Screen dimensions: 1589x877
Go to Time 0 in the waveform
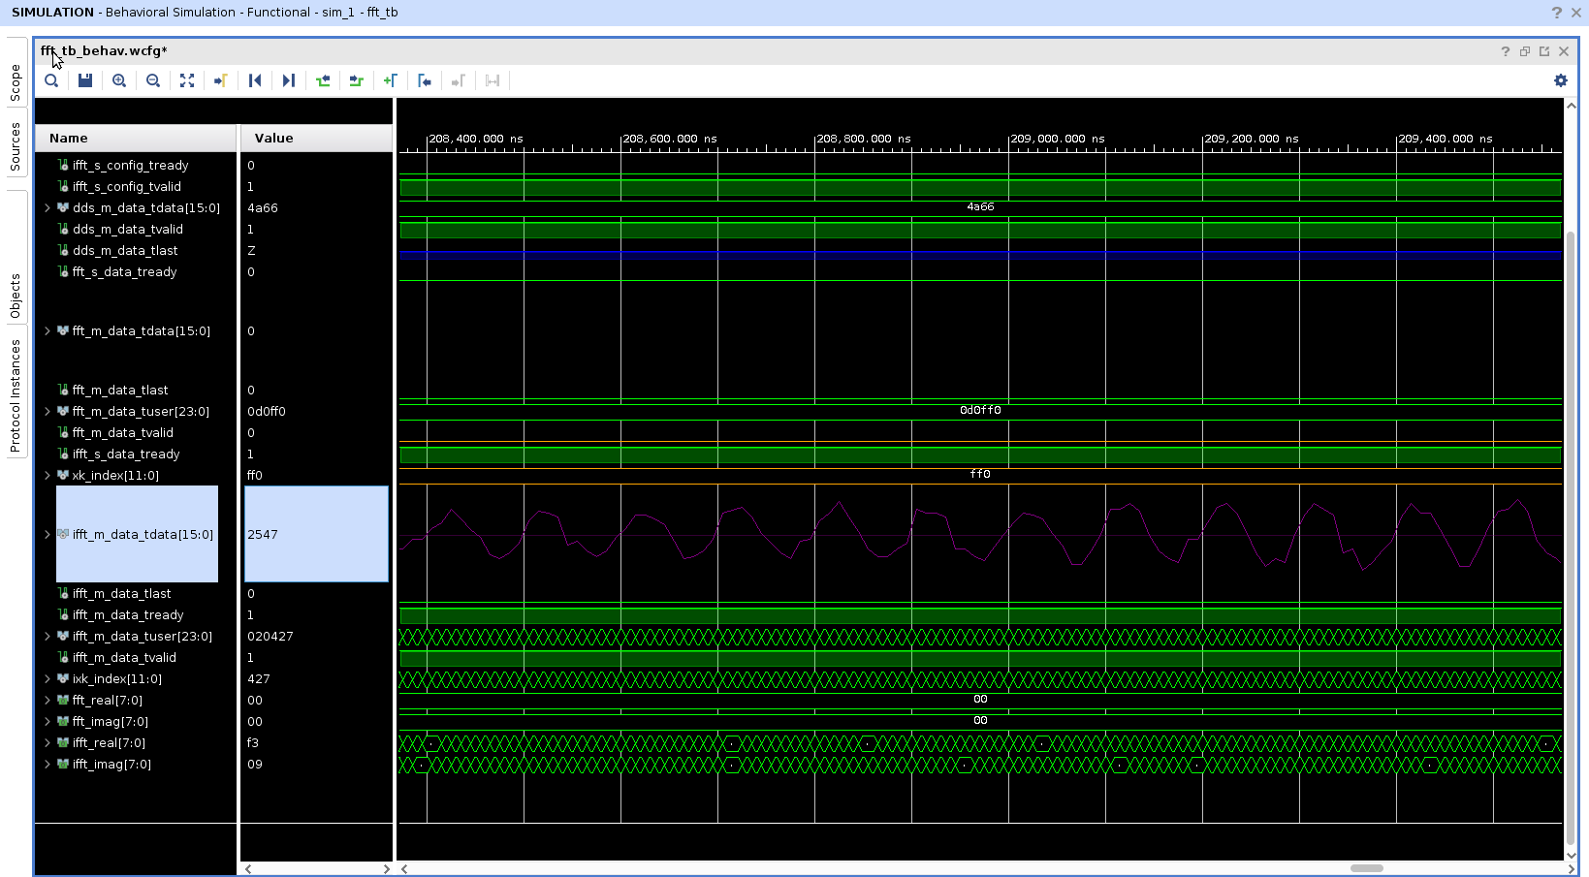pyautogui.click(x=255, y=80)
